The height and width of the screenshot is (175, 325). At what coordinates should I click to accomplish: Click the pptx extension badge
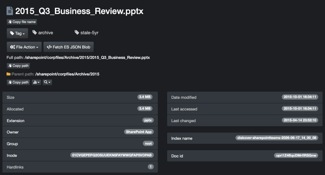[148, 120]
